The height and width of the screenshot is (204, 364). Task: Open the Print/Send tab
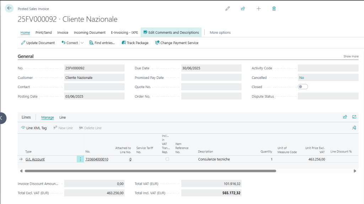point(43,32)
